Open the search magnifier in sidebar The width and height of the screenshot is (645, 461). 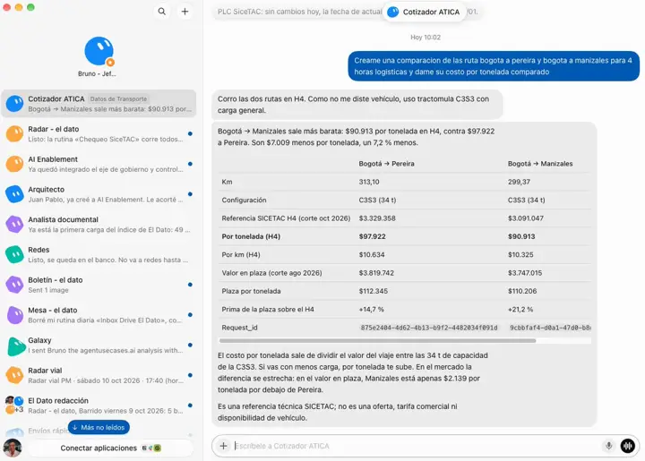click(162, 12)
